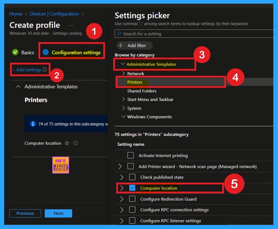Check the Configure RPC connection settings checkbox
Image resolution: width=278 pixels, height=229 pixels.
132,210
